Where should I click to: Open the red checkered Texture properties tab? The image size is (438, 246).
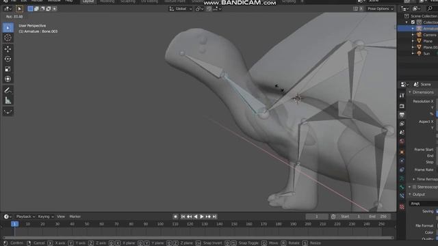coord(402,206)
